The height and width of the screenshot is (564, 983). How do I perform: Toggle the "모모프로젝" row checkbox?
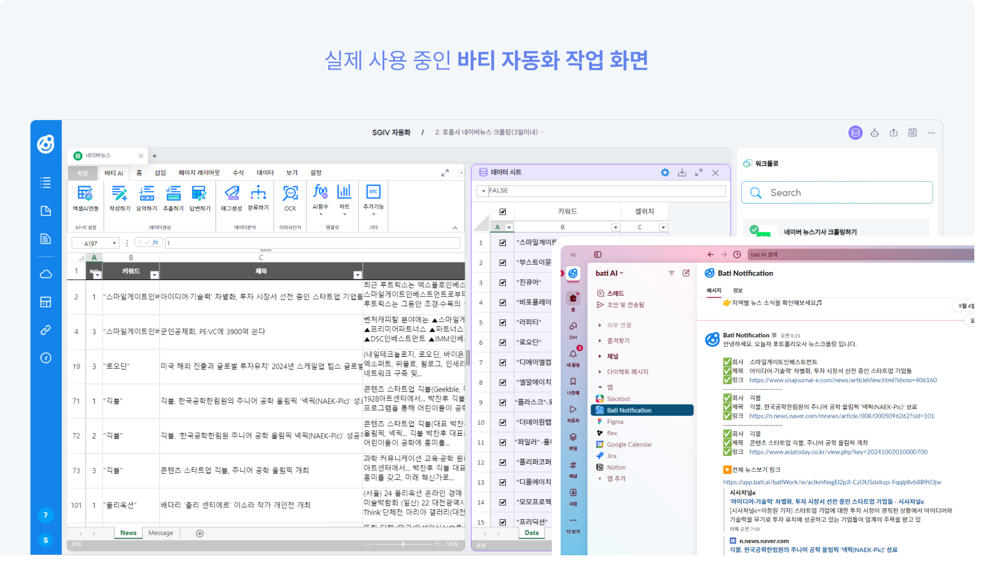tap(503, 502)
